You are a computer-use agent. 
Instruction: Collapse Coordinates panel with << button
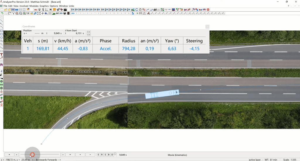click(89, 35)
